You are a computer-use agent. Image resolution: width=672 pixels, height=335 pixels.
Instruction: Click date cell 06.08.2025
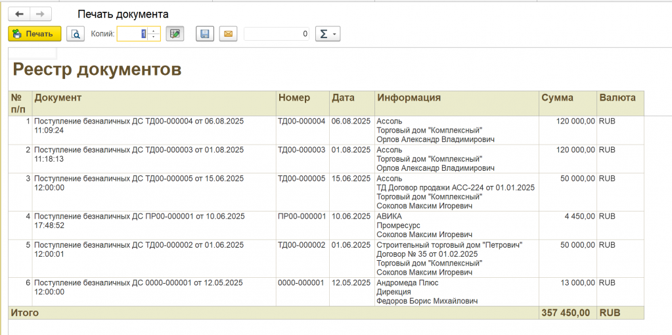coord(352,130)
